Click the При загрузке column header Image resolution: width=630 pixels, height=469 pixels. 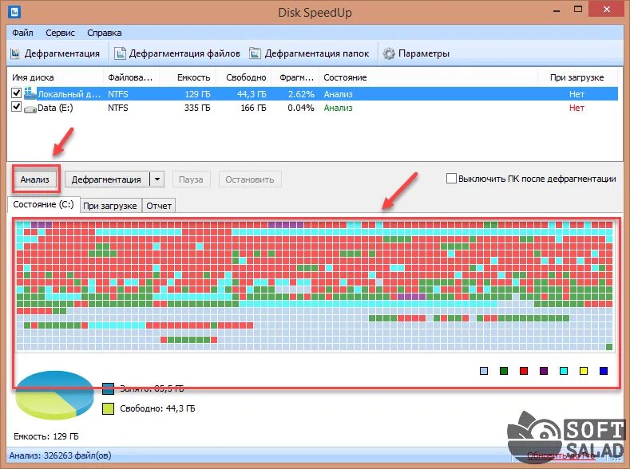577,77
